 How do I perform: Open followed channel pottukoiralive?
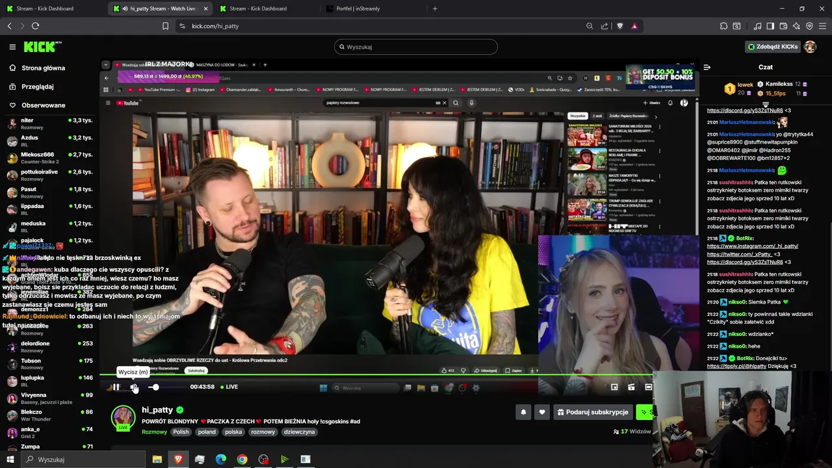(50, 175)
